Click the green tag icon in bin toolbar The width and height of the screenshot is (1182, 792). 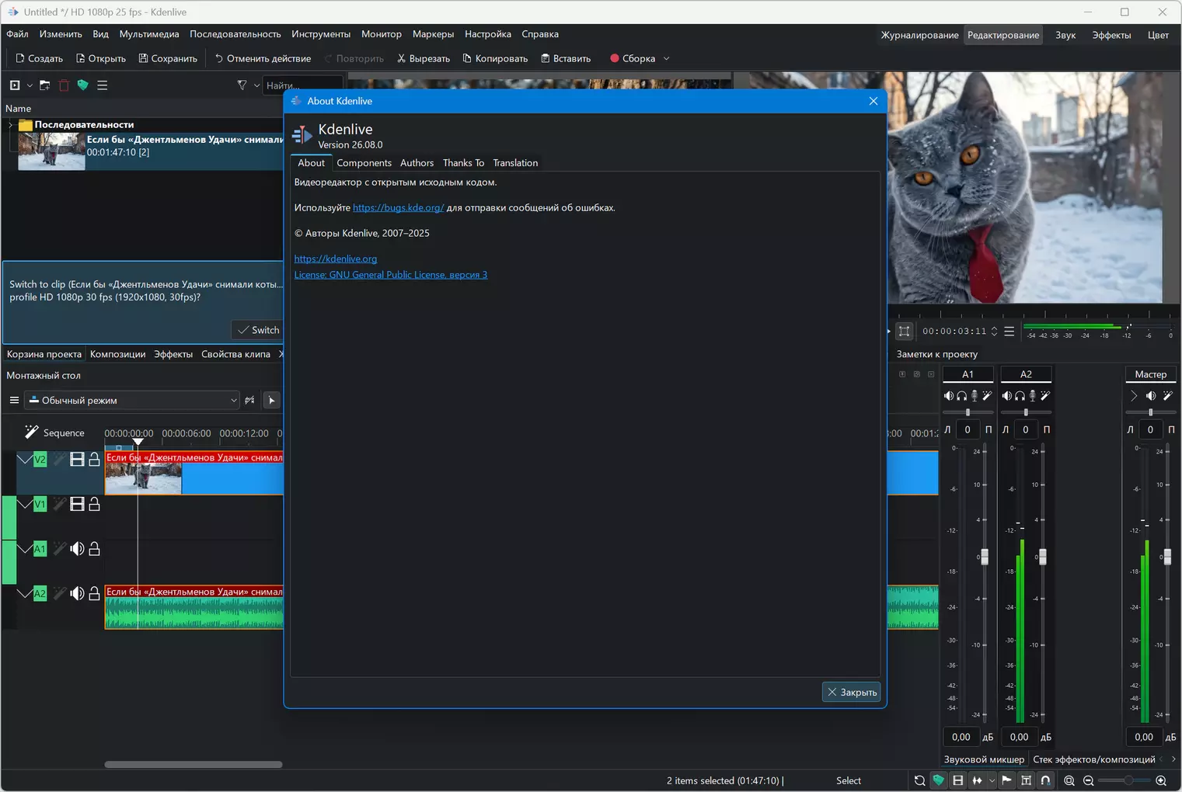tap(82, 85)
